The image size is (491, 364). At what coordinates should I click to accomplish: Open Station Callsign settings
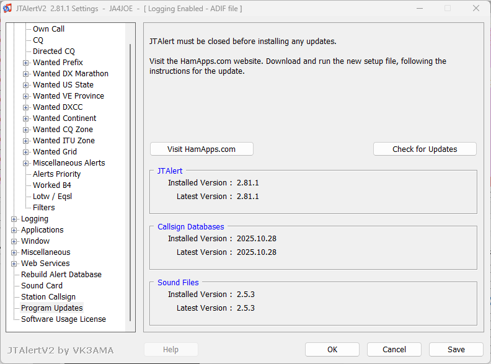click(48, 297)
